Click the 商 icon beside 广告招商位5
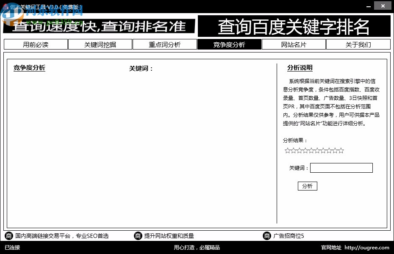This screenshot has height=254, width=394. [x=267, y=235]
